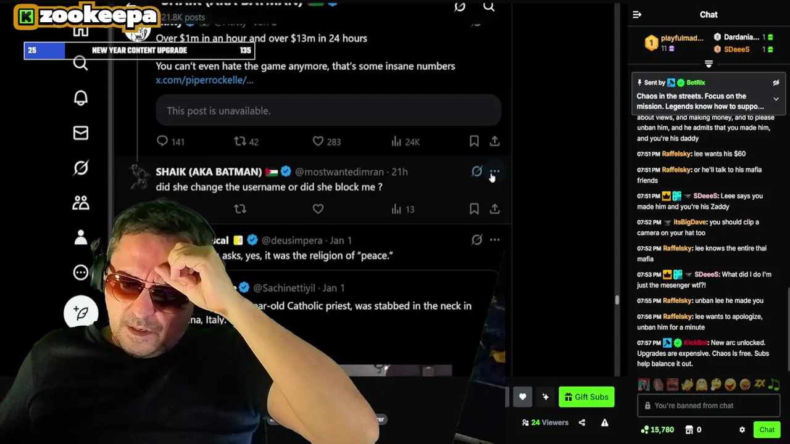Expand the pinned BotRix message chevron
Image resolution: width=790 pixels, height=444 pixels.
tap(776, 99)
